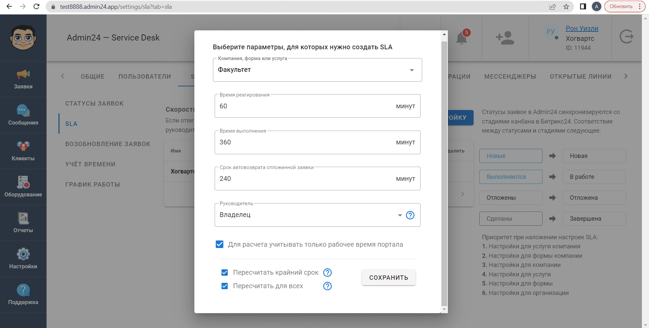
Task: Expand Компания, форма или услуга dropdown
Action: point(412,70)
